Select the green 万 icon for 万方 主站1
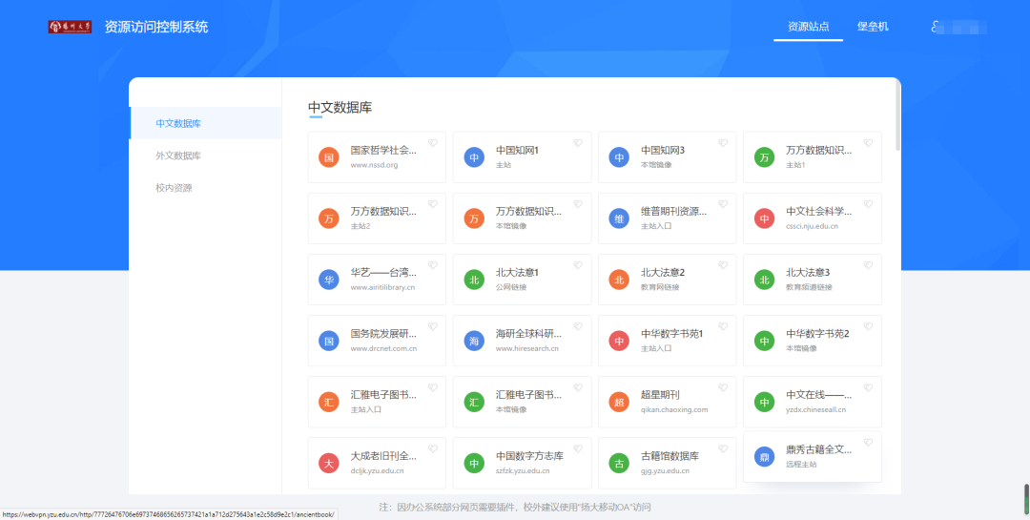This screenshot has width=1030, height=520. 764,157
